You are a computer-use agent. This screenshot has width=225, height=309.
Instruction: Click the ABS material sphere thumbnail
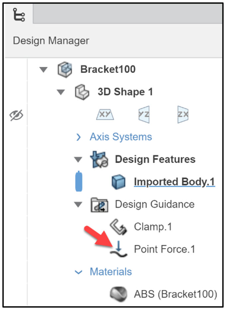click(x=118, y=294)
